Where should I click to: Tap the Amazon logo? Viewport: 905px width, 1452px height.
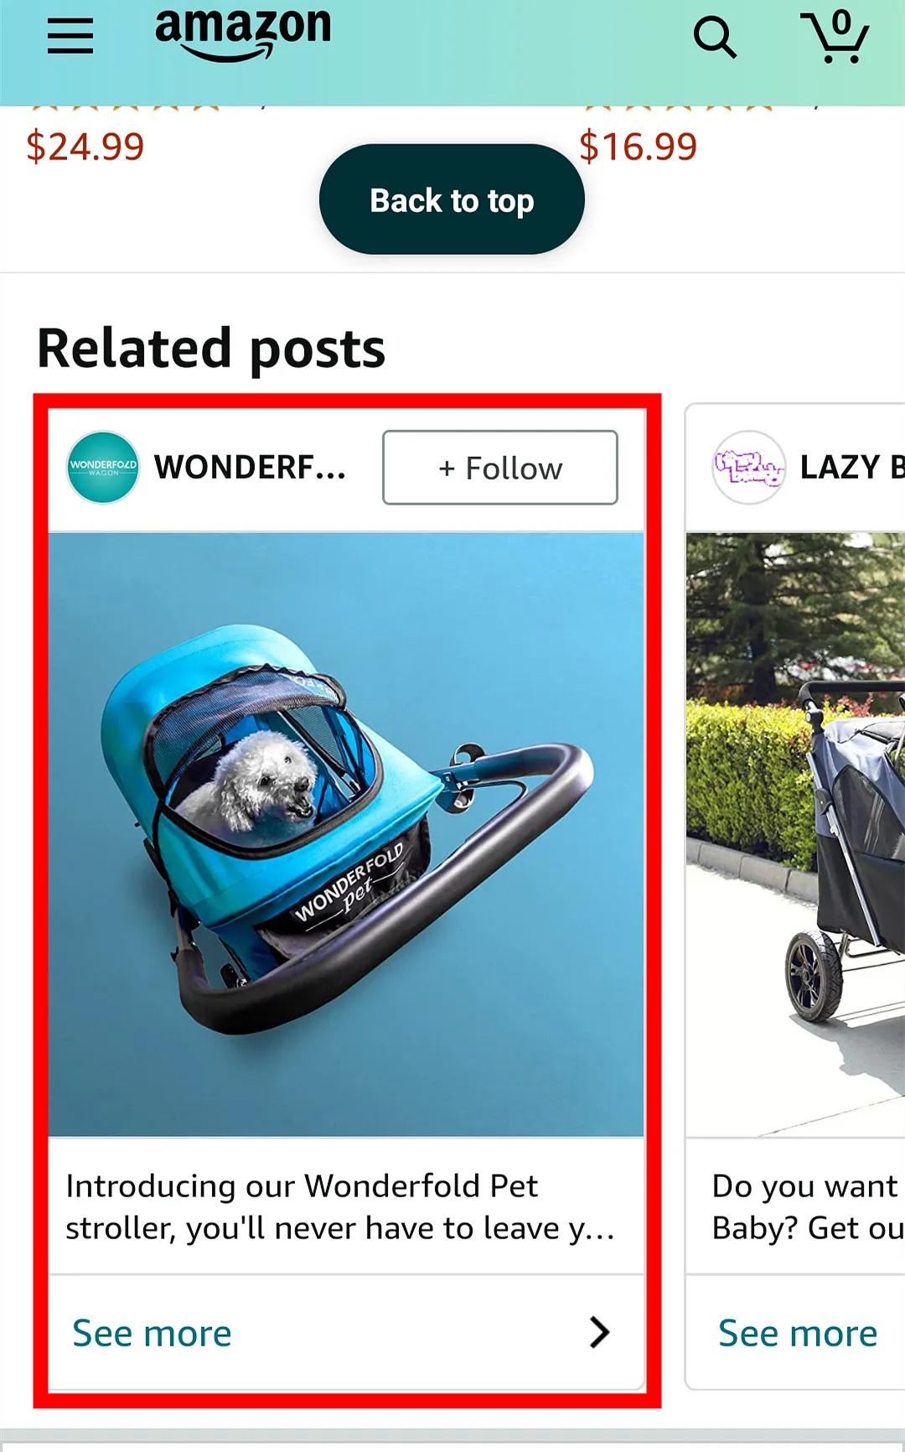pos(243,34)
